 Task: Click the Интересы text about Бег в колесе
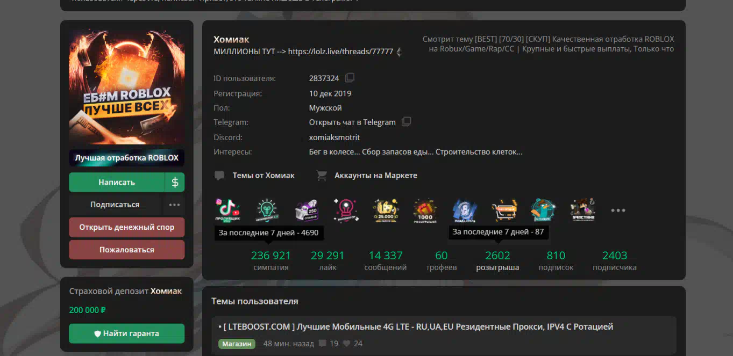[416, 152]
